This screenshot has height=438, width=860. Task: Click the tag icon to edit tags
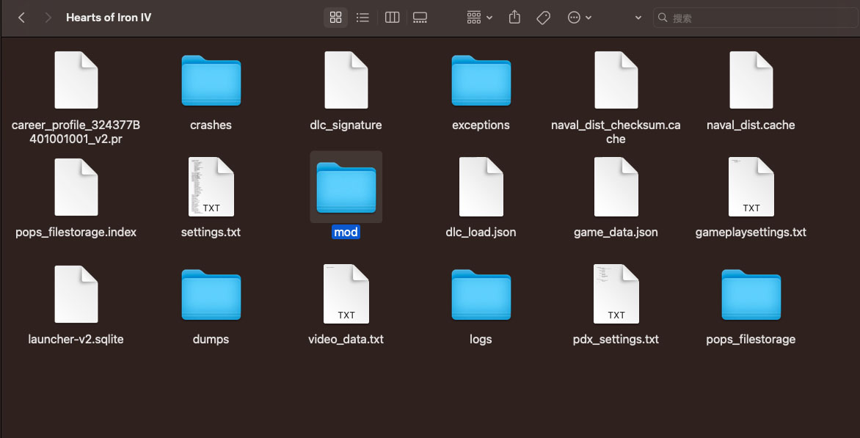tap(543, 18)
